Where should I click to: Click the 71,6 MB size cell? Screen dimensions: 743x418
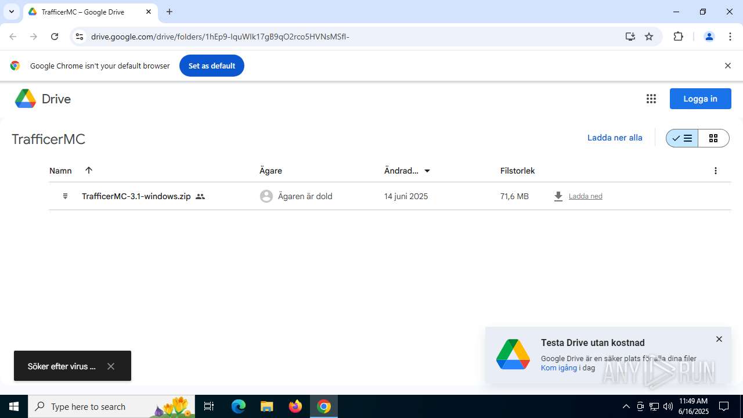pos(514,196)
